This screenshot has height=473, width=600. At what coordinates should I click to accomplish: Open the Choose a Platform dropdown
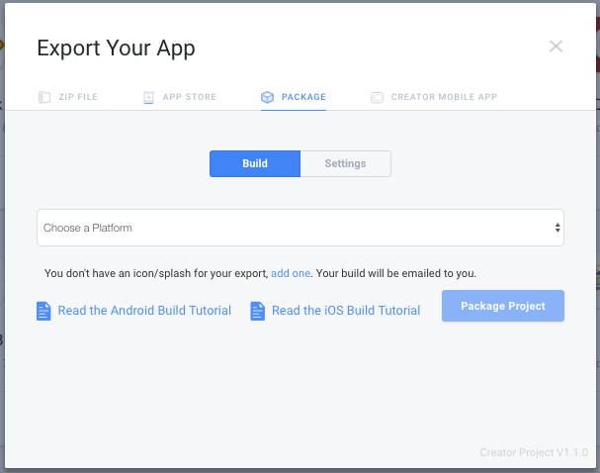300,228
